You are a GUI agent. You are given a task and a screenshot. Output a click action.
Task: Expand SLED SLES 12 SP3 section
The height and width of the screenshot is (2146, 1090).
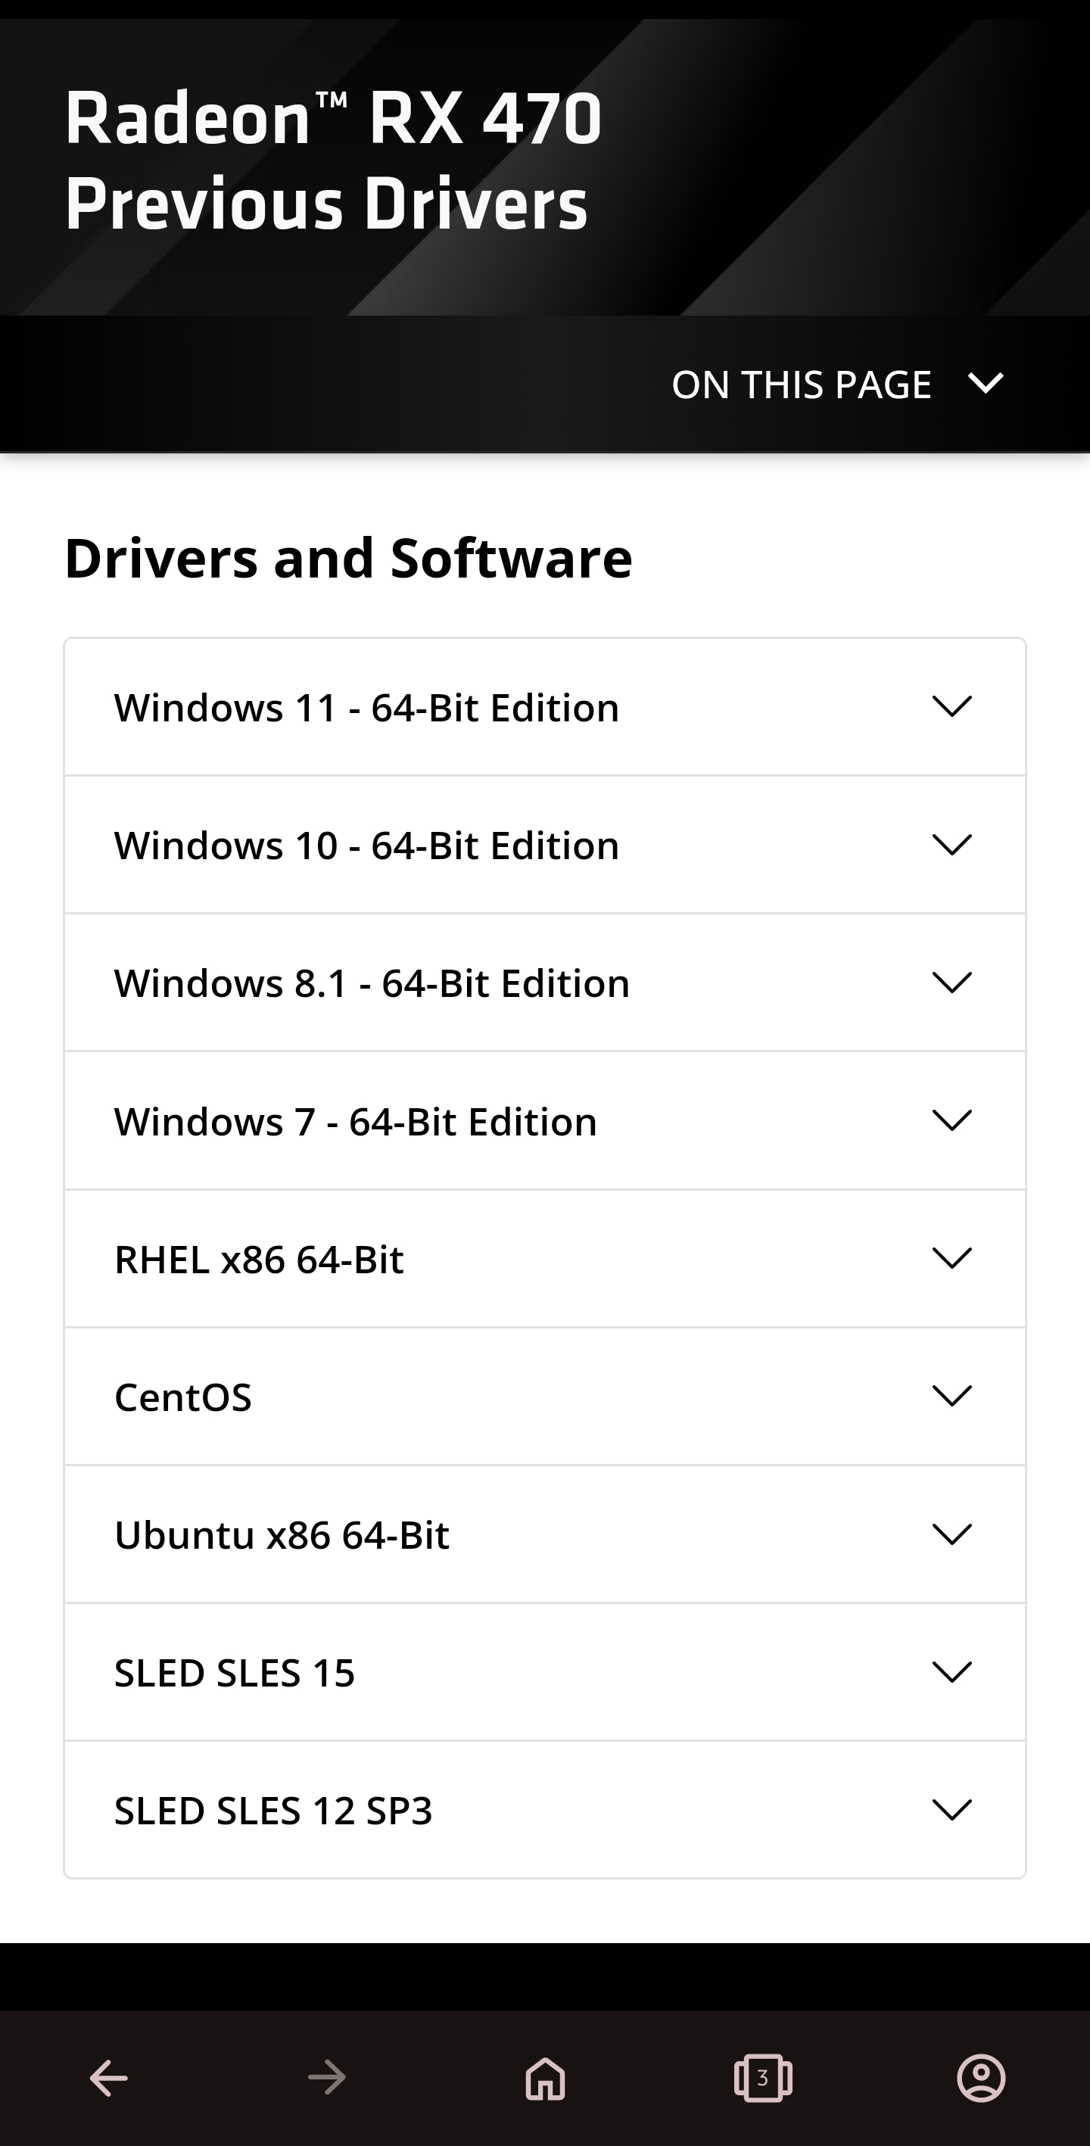(545, 1809)
